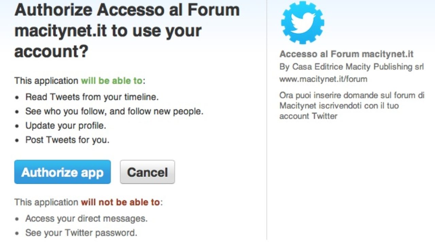
Task: Click 'This application' before the red text
Action: (x=46, y=202)
